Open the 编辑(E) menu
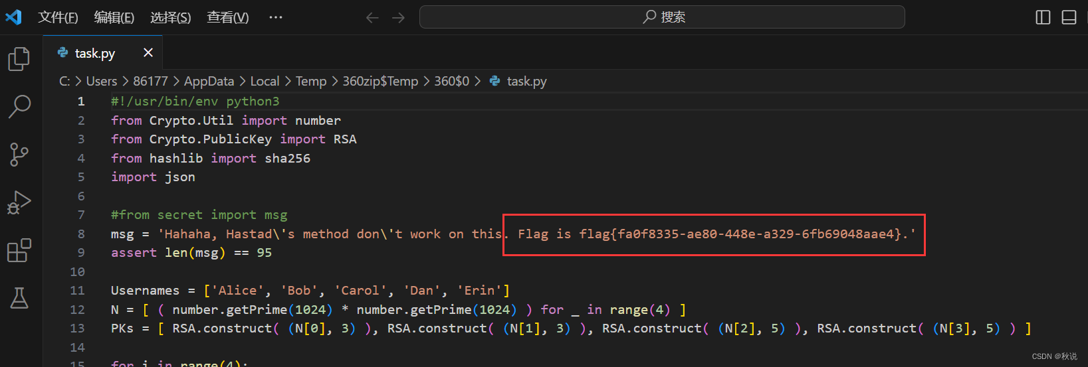 click(114, 17)
